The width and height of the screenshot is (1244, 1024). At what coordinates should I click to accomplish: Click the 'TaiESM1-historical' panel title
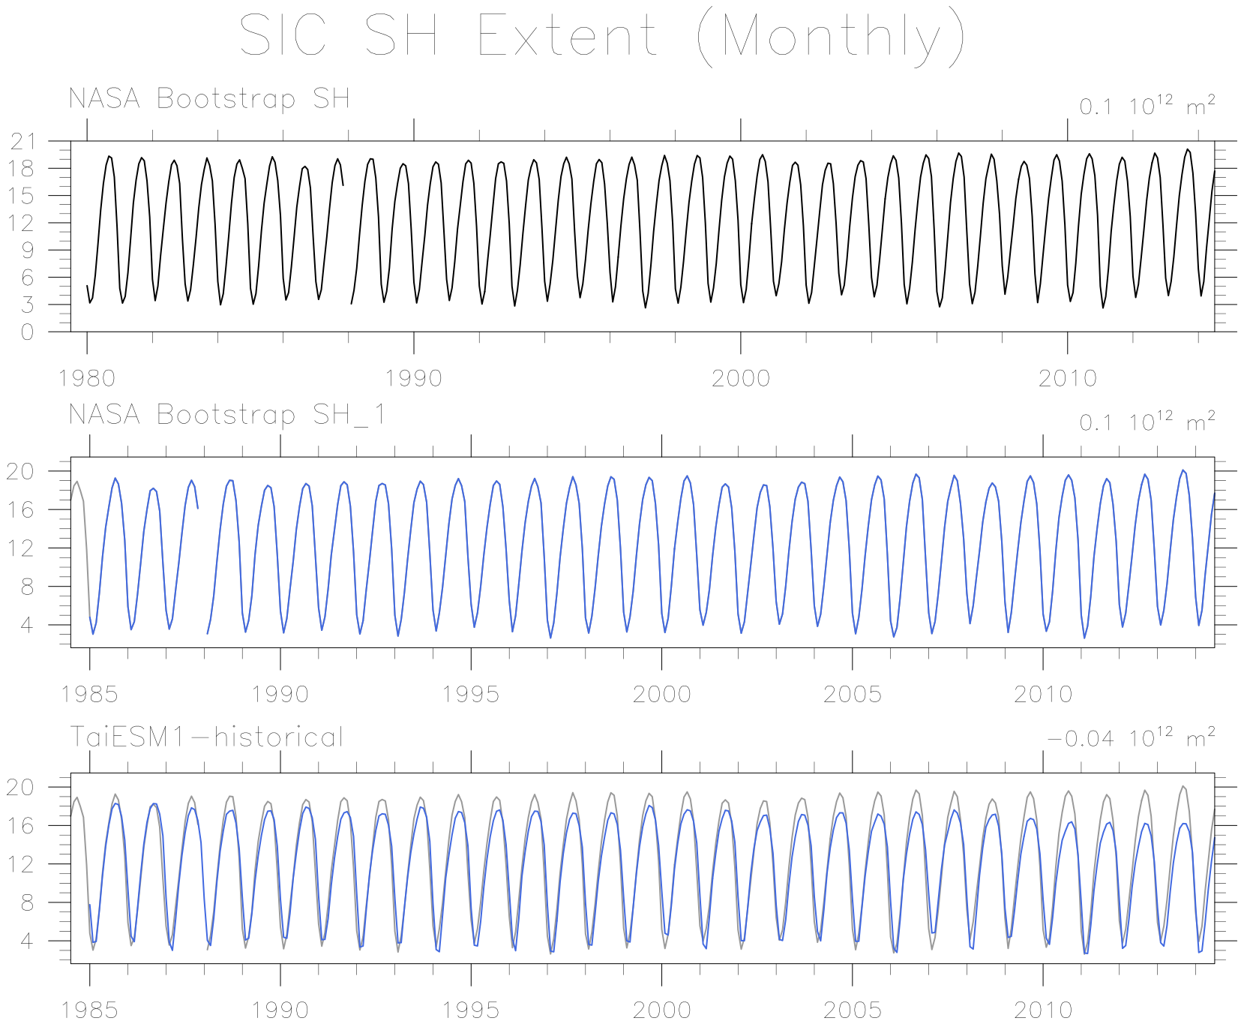tap(207, 737)
